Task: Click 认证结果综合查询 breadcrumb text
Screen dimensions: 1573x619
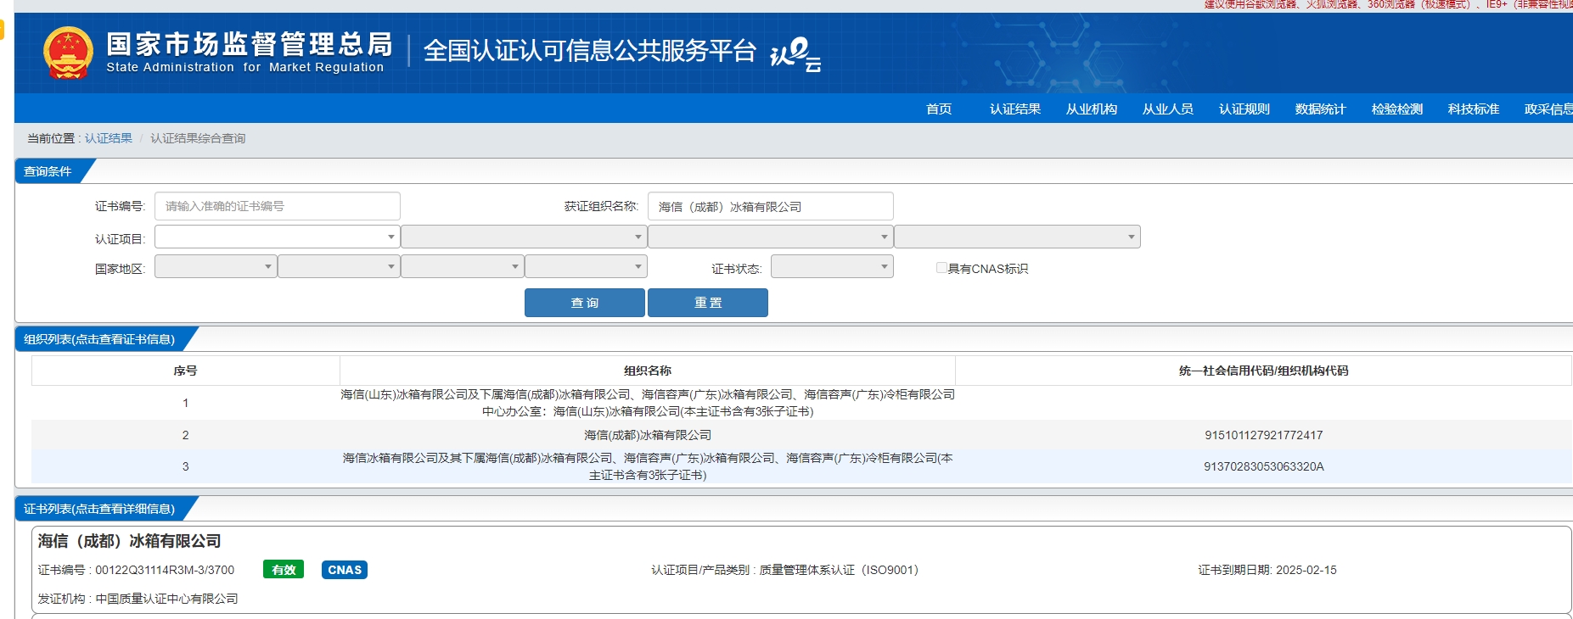Action: pyautogui.click(x=198, y=138)
